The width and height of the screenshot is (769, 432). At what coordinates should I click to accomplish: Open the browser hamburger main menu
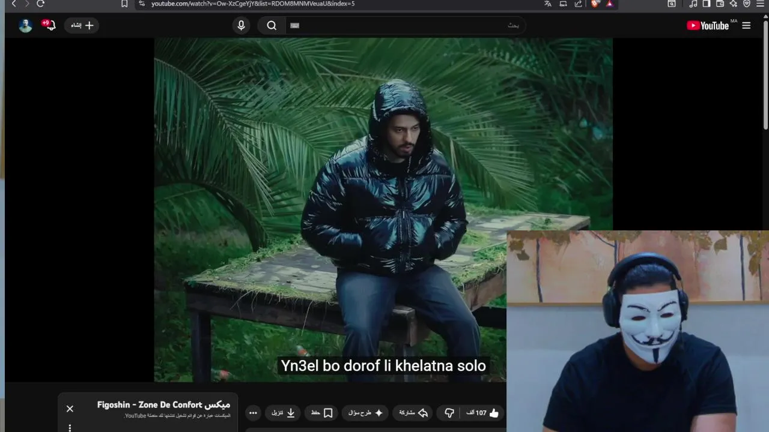(761, 4)
